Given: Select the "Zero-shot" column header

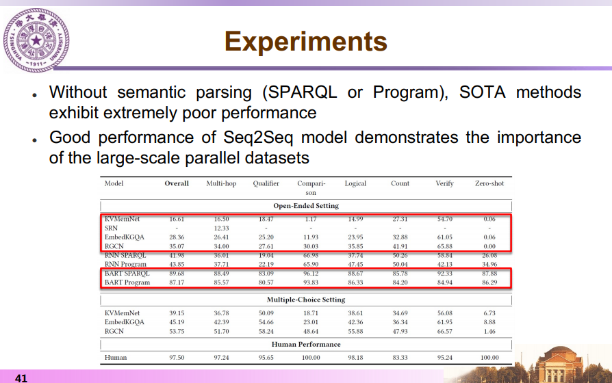Looking at the screenshot, I should (489, 183).
